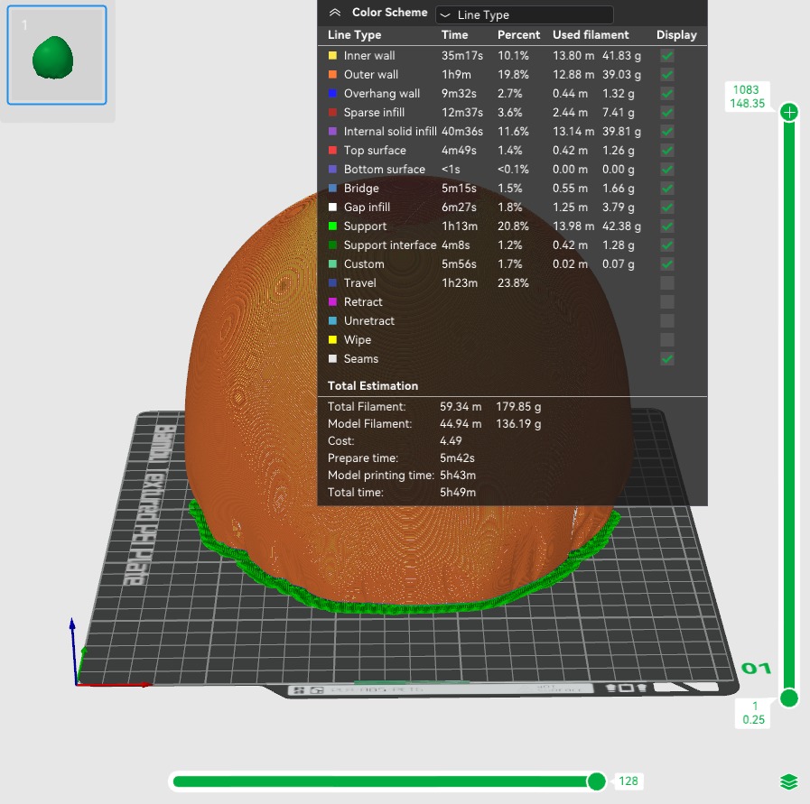Image resolution: width=810 pixels, height=804 pixels.
Task: Click the Sparse infill line type label
Action: click(x=374, y=113)
